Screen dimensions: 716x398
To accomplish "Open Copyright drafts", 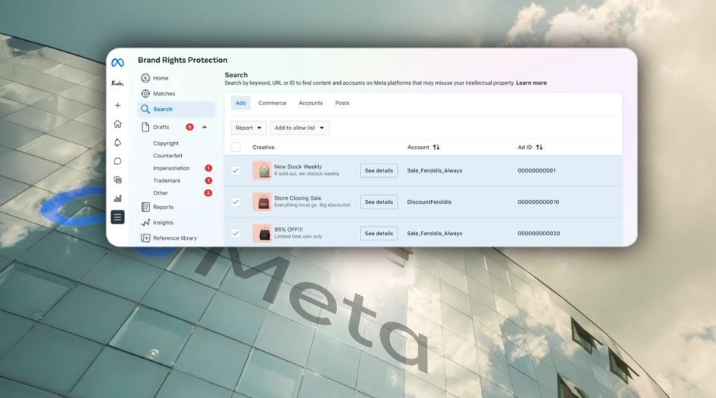I will click(x=166, y=143).
